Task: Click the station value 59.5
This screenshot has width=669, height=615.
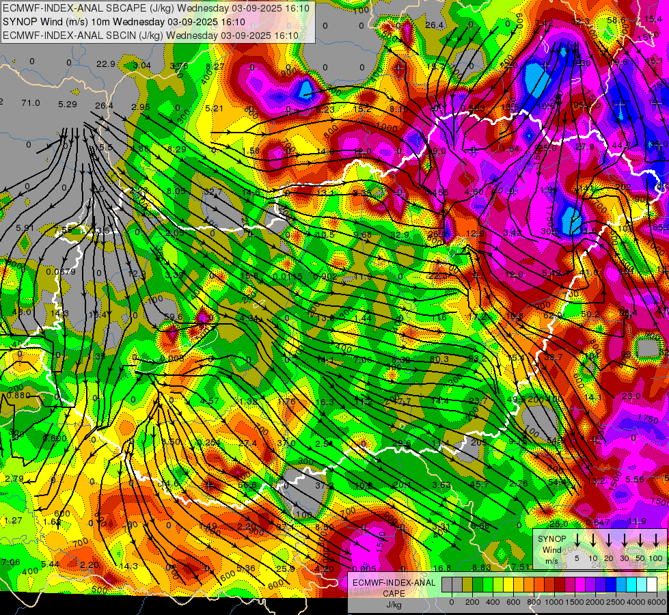Action: (x=173, y=317)
